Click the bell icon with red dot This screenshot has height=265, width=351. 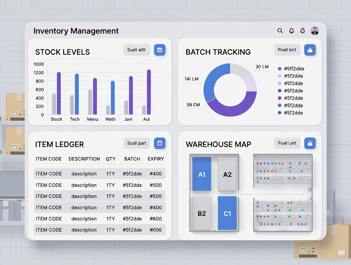click(x=302, y=31)
